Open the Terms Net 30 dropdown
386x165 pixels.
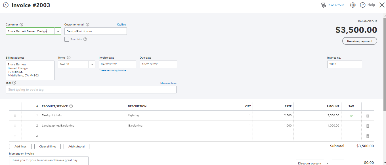pyautogui.click(x=92, y=64)
